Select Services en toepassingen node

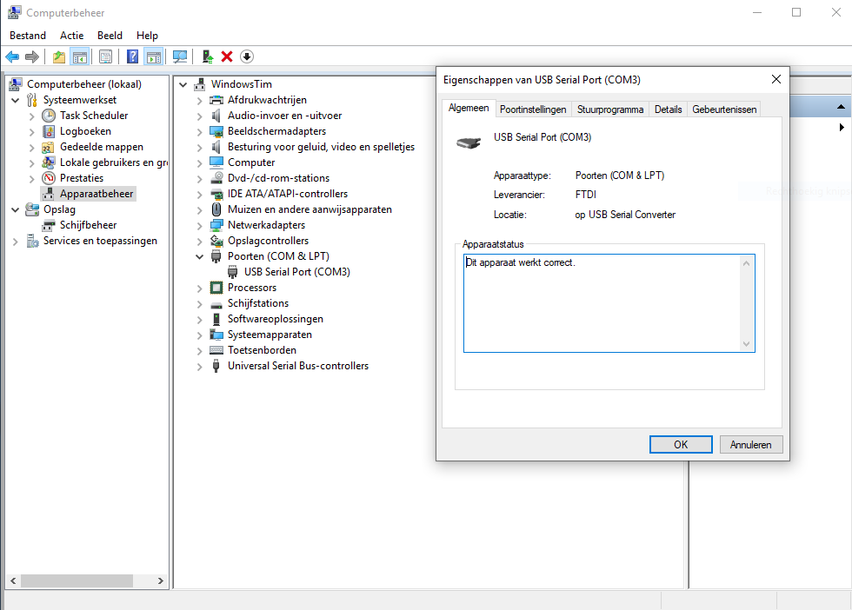pyautogui.click(x=100, y=241)
